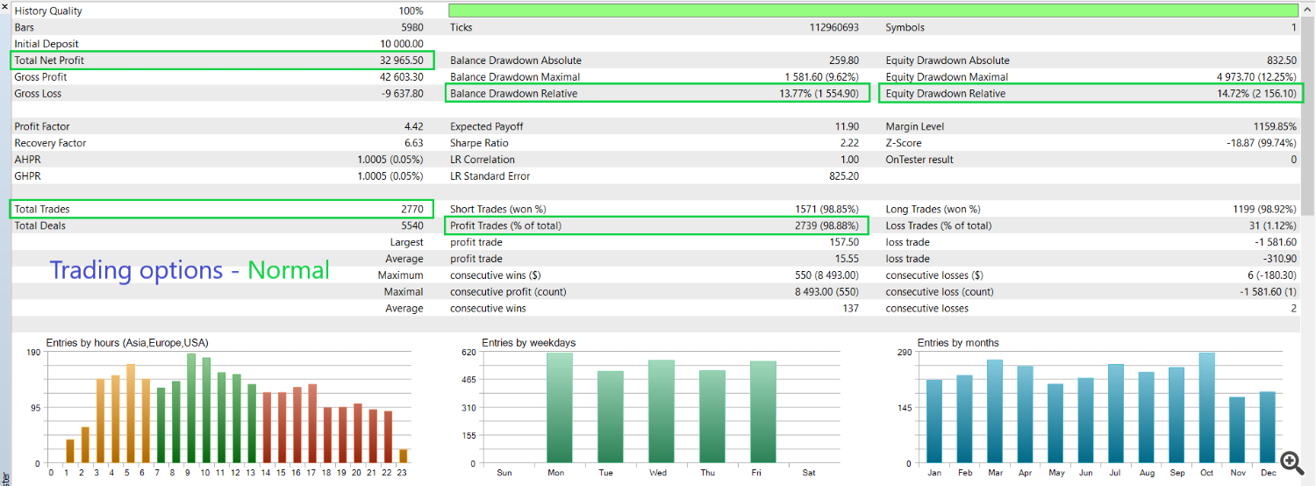Click the October bar in months chart

point(1207,408)
